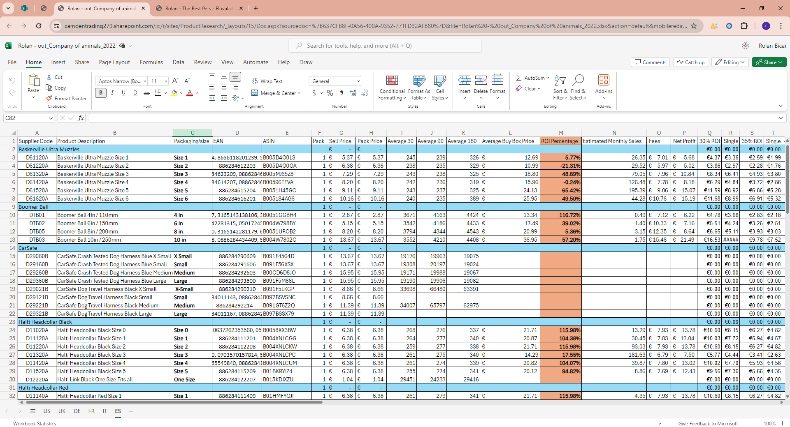
Task: Click the insert function fx icon
Action: tap(81, 118)
